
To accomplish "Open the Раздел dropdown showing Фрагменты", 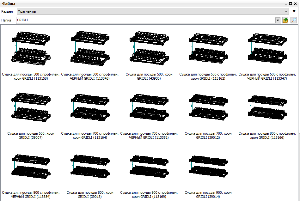I will [153, 11].
